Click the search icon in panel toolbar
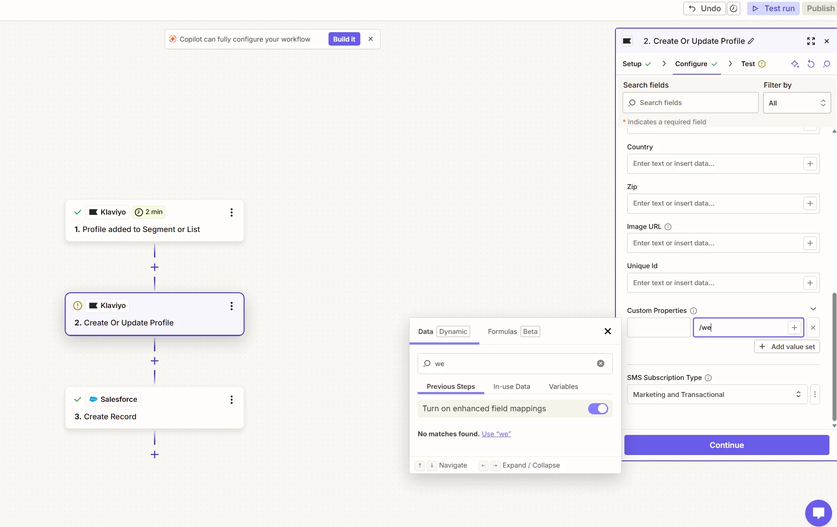Image resolution: width=837 pixels, height=527 pixels. click(x=827, y=64)
